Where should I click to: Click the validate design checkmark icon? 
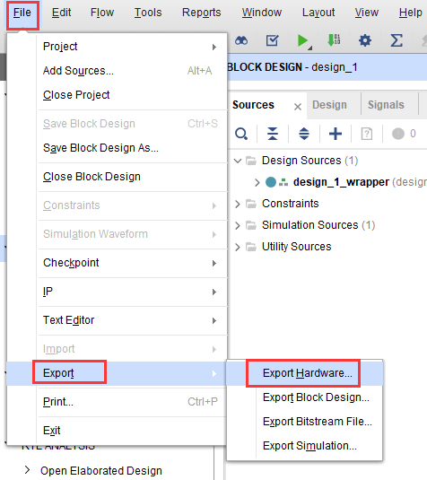click(x=272, y=40)
